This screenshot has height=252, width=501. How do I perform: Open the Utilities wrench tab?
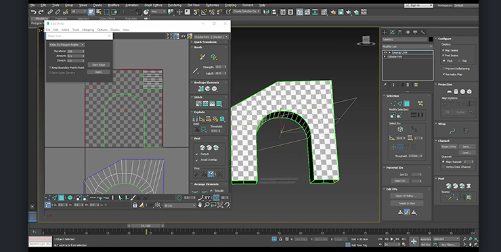[422, 32]
